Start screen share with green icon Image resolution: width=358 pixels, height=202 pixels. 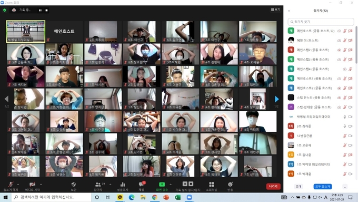point(162,185)
